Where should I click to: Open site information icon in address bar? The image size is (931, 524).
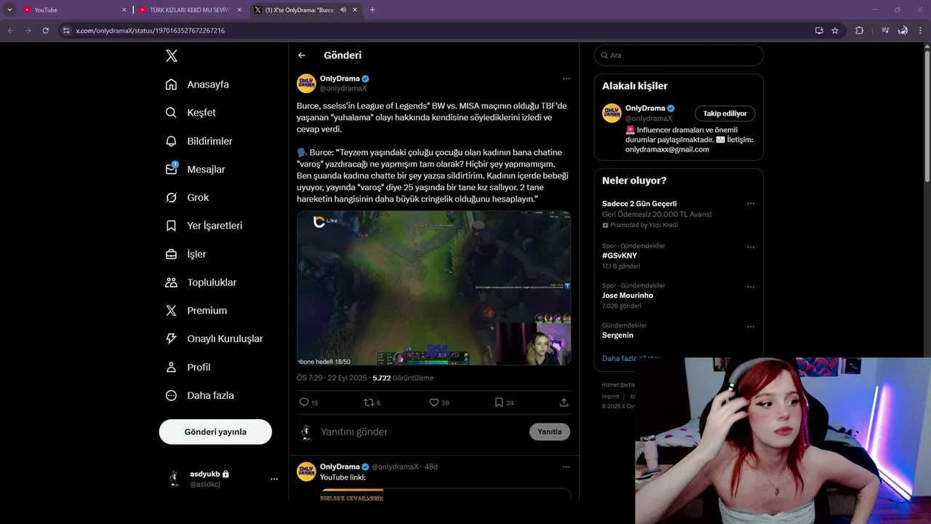coord(65,31)
